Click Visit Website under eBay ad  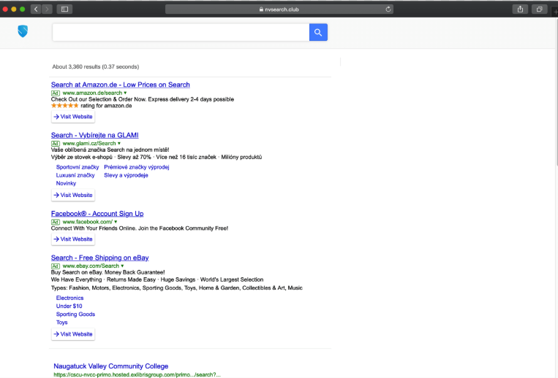pos(73,334)
